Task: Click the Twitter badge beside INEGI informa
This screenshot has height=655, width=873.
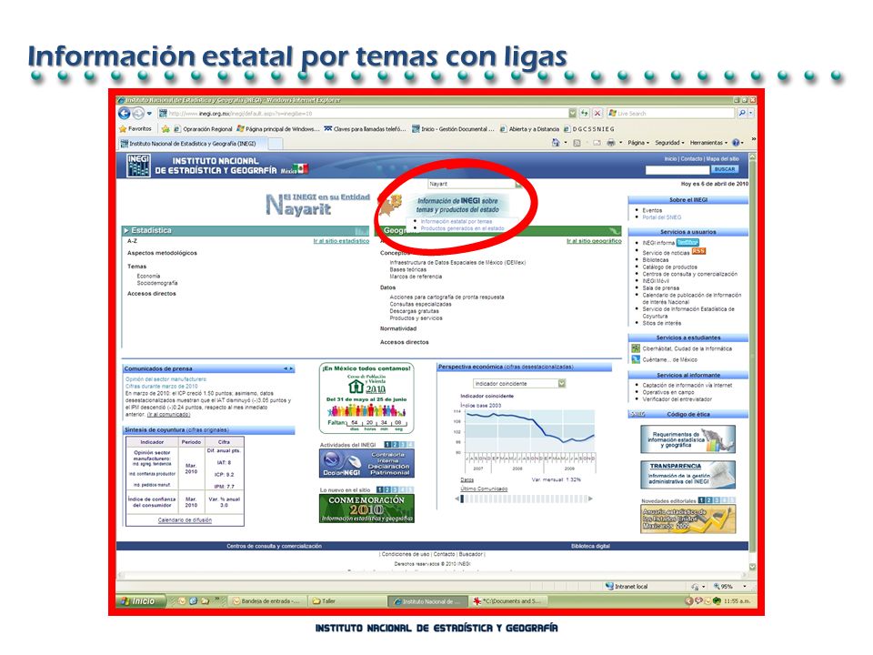Action: coord(687,242)
